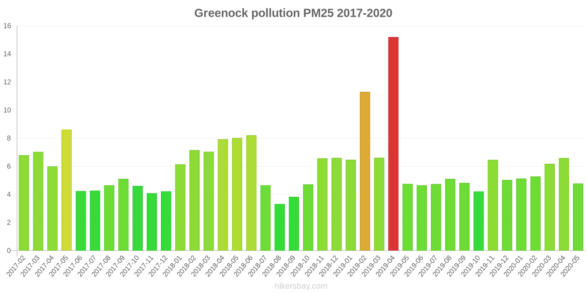Screen dimensions: 587x293
Task: Select the 2019-11 bar
Action: [493, 205]
